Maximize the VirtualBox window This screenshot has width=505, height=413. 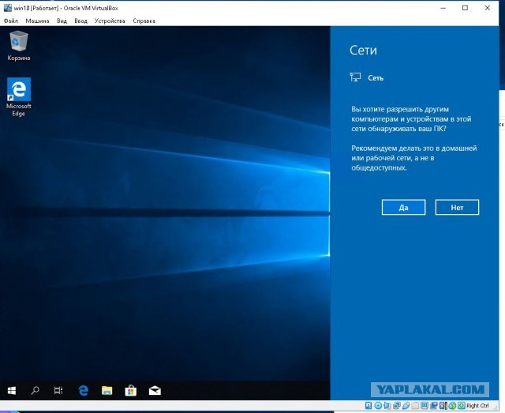coord(465,8)
